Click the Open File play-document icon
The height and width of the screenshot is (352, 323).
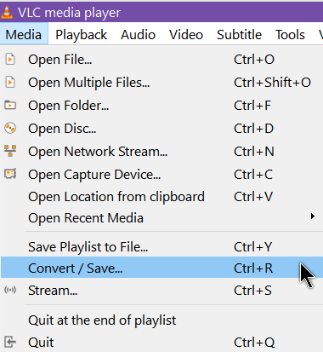pyautogui.click(x=10, y=60)
